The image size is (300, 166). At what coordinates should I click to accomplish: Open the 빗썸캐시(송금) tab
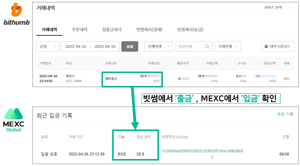[x=190, y=30]
